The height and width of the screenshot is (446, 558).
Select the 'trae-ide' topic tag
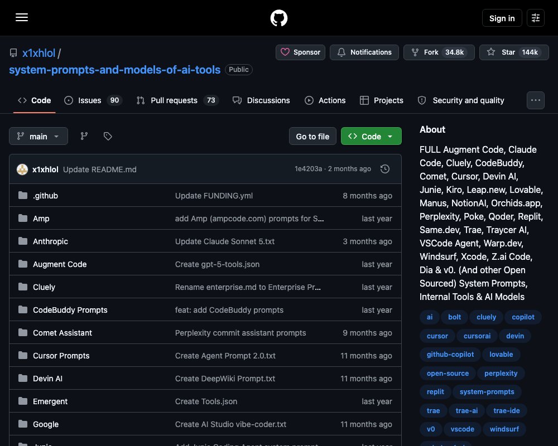point(507,410)
